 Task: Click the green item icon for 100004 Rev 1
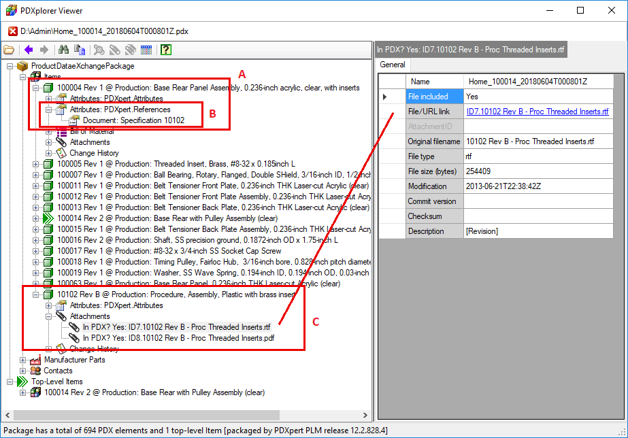[x=48, y=88]
